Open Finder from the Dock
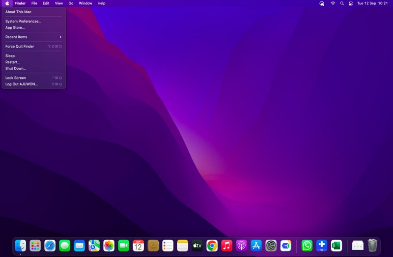393x257 pixels. pyautogui.click(x=20, y=246)
